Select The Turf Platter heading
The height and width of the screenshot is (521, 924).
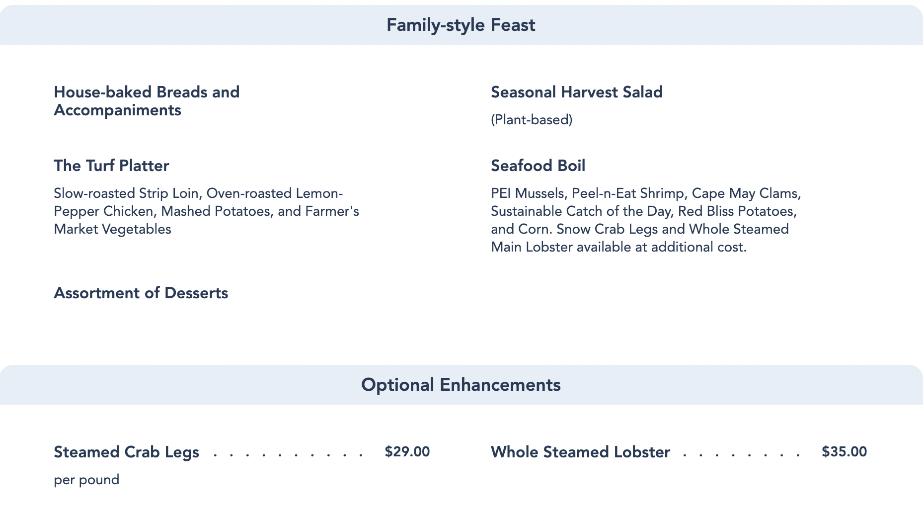point(111,166)
